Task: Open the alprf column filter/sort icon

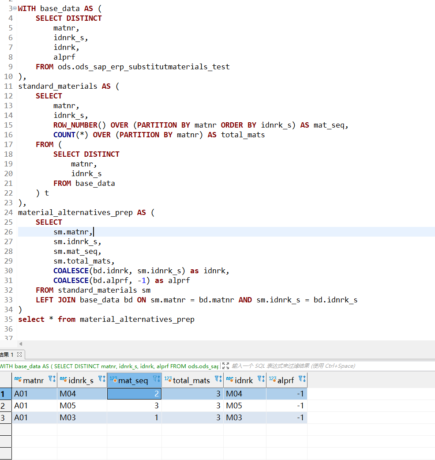Action: 302,379
